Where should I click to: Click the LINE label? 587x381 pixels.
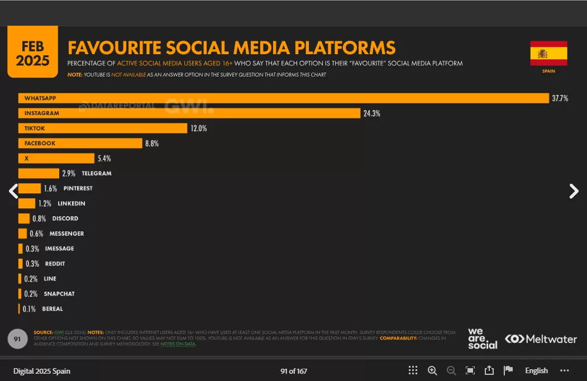(50, 278)
